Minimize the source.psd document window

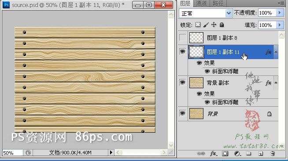click(138, 5)
